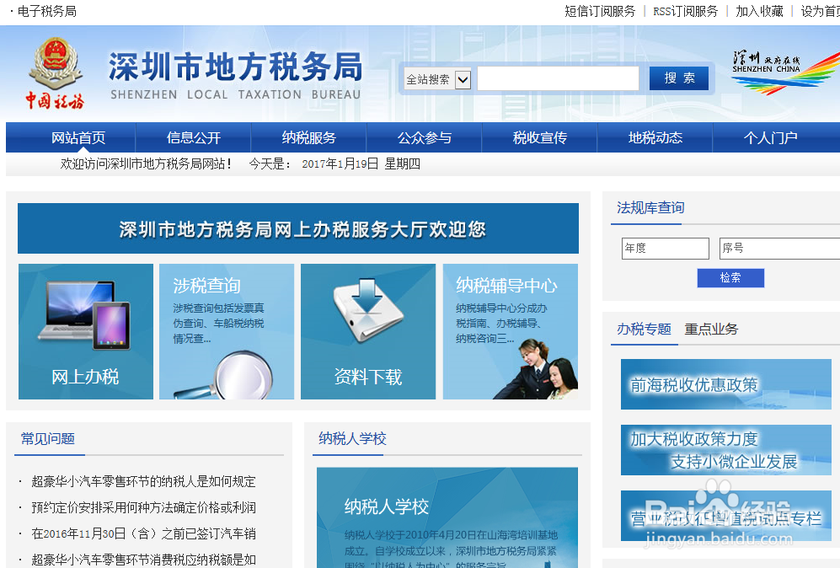Viewport: 840px width, 568px height.
Task: Click 法规库查询 heading
Action: point(650,208)
